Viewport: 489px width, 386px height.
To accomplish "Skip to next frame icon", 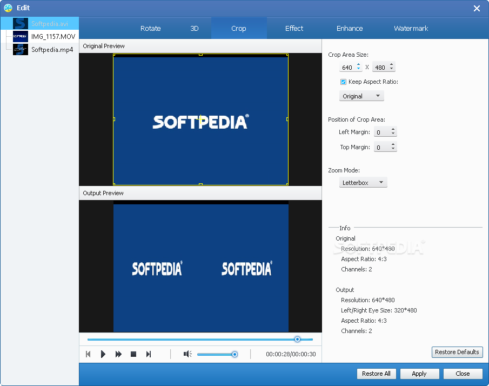I will tap(149, 354).
